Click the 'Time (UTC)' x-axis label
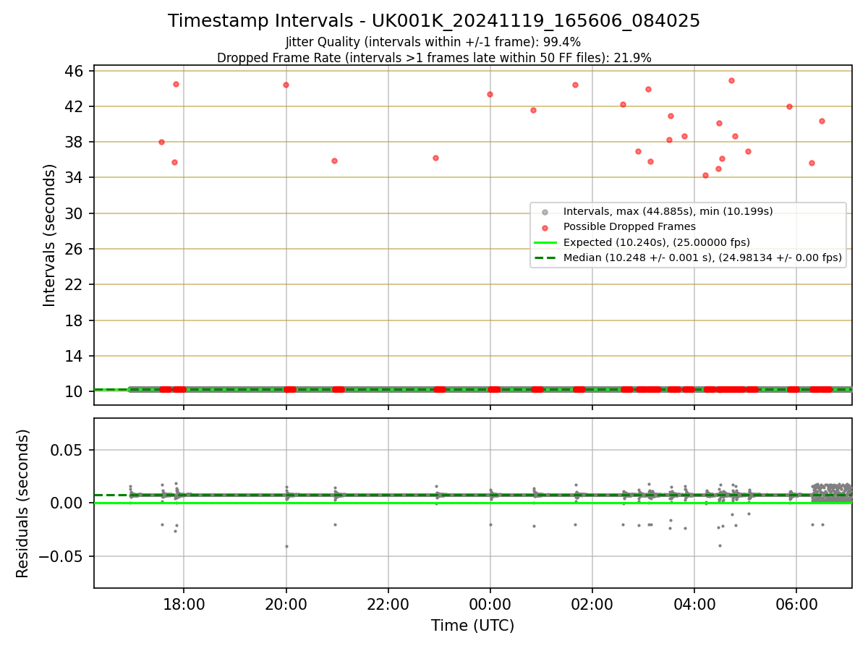This screenshot has width=868, height=651. pyautogui.click(x=472, y=626)
